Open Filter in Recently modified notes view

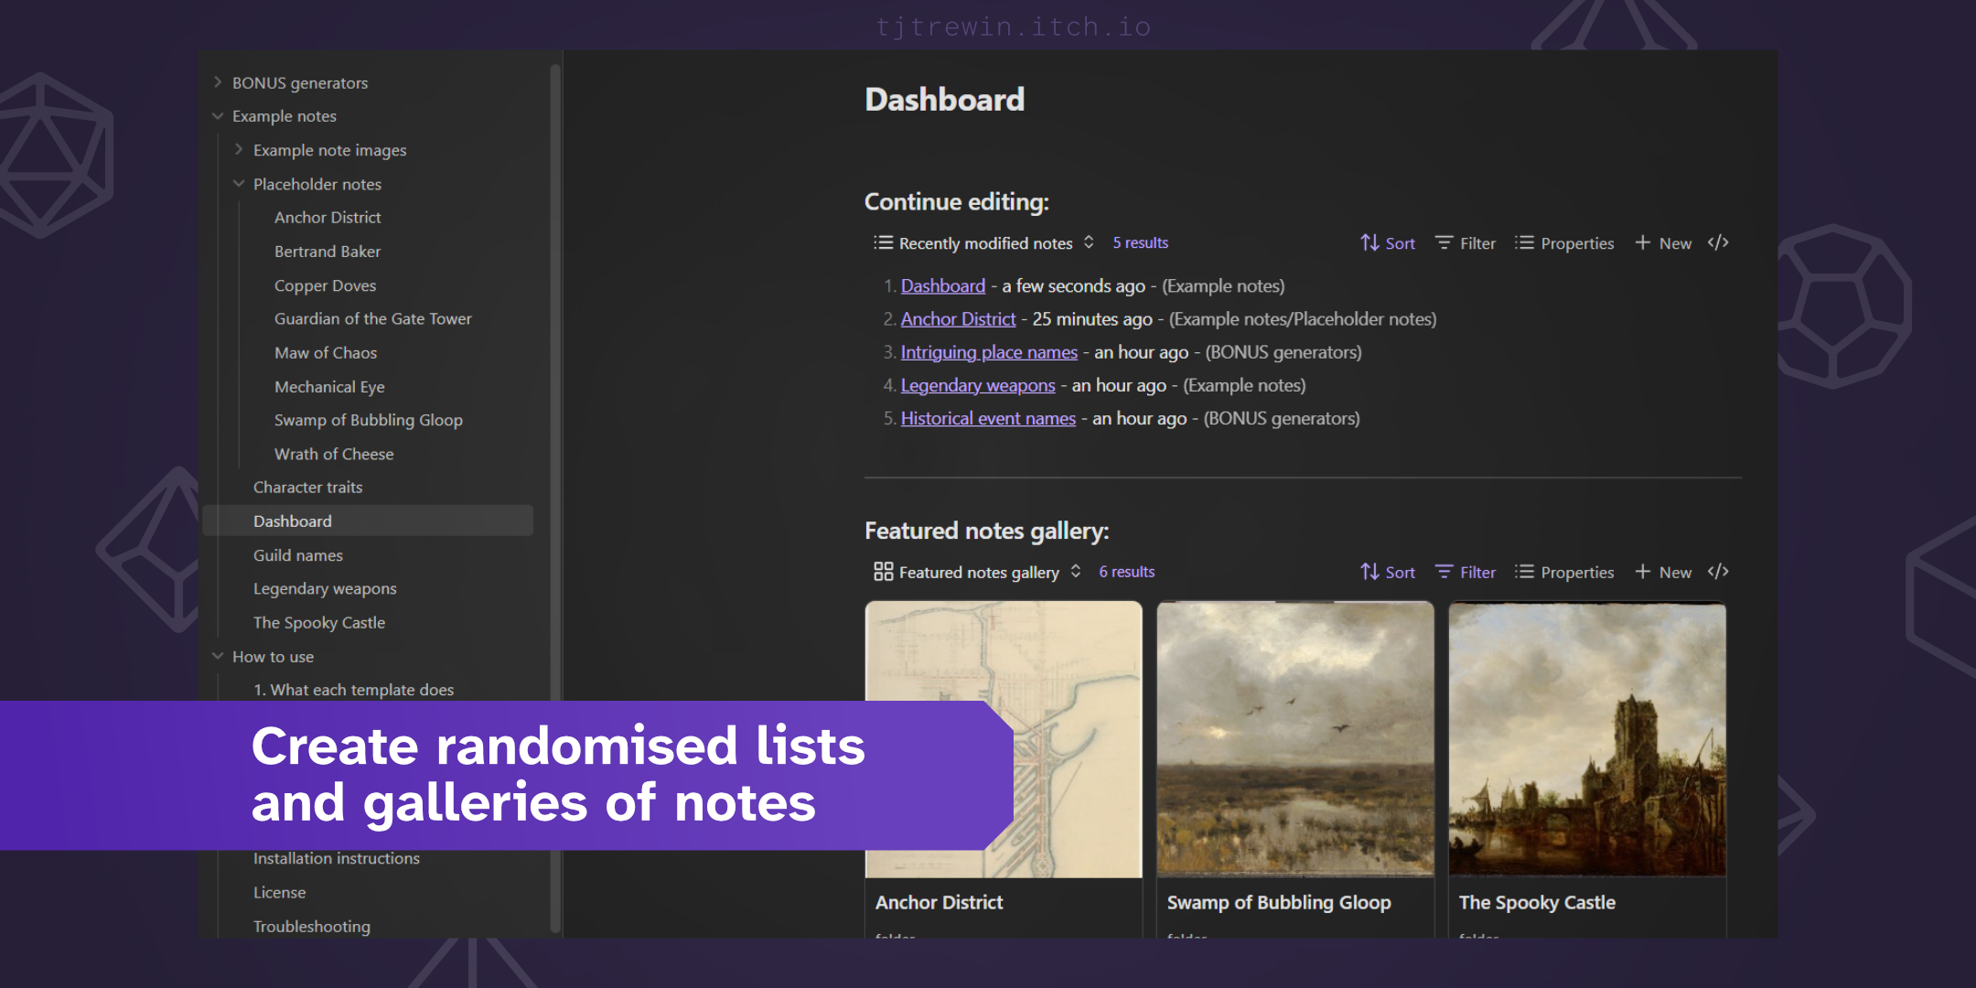pos(1465,242)
